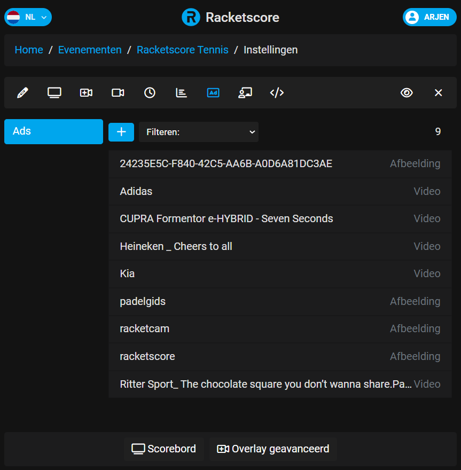The image size is (461, 470).
Task: Select the Ad settings icon
Action: point(213,92)
